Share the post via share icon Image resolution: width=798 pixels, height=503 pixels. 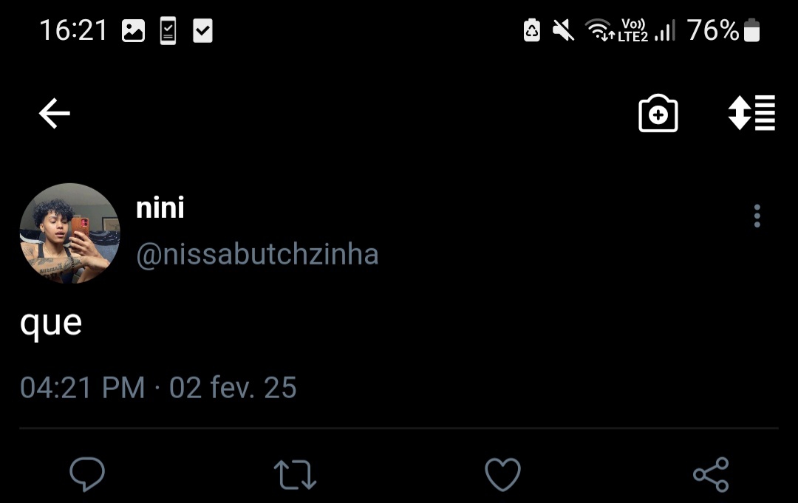(711, 474)
